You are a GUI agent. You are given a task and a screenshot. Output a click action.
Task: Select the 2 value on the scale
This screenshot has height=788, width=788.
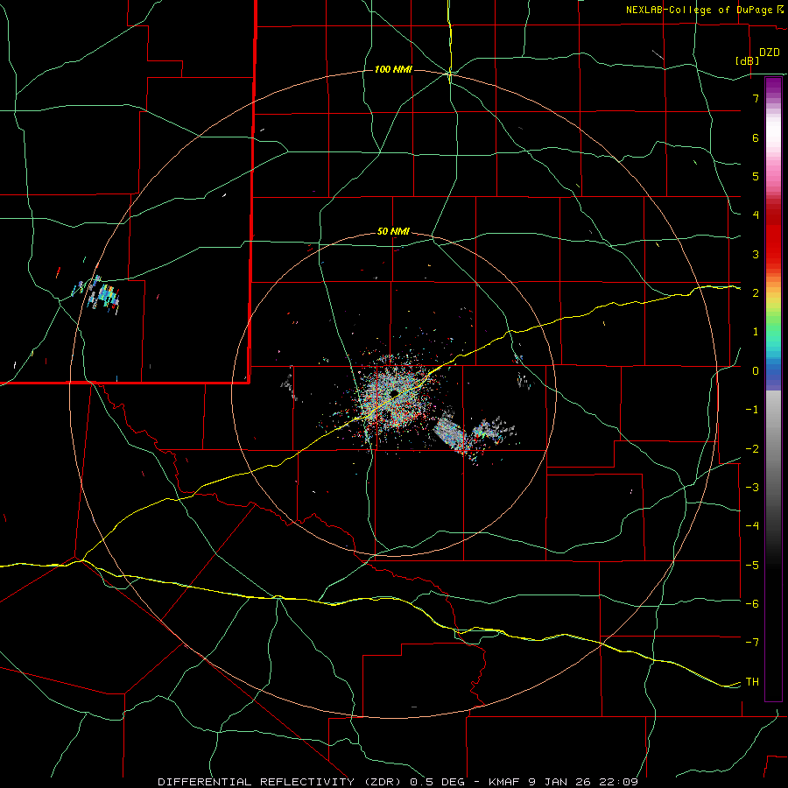756,293
